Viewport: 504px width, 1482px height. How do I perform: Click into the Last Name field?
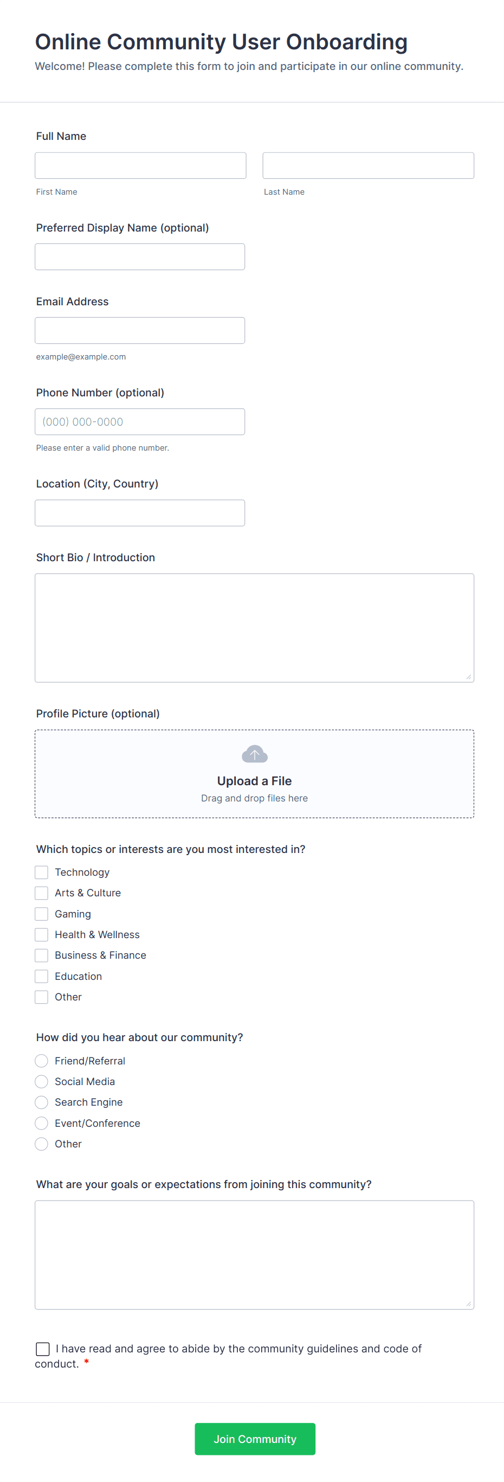(x=368, y=166)
